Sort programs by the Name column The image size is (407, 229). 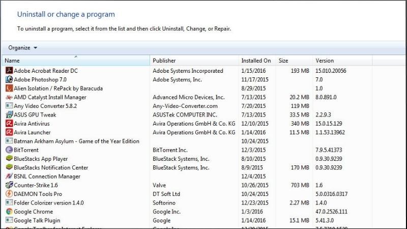pyautogui.click(x=76, y=61)
